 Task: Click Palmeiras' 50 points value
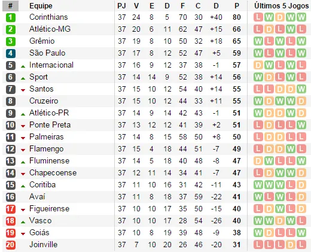(x=237, y=137)
